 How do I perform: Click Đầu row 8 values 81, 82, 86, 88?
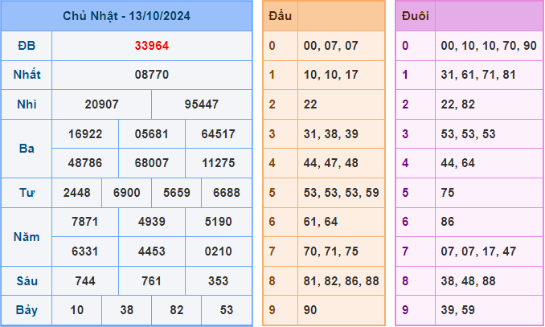341,281
